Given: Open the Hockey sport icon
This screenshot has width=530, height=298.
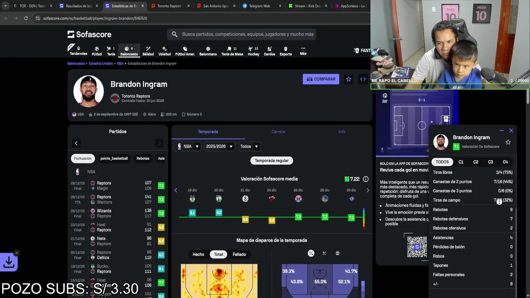Looking at the screenshot, I should (253, 51).
